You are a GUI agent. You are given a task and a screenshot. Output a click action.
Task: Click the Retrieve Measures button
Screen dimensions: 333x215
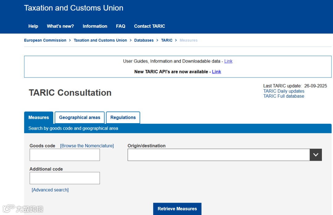(177, 209)
